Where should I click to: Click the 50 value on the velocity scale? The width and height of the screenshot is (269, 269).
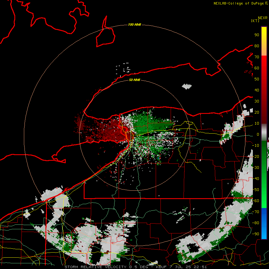click(x=257, y=79)
